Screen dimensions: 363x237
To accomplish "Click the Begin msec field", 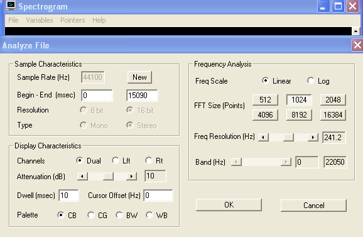I will [x=97, y=95].
